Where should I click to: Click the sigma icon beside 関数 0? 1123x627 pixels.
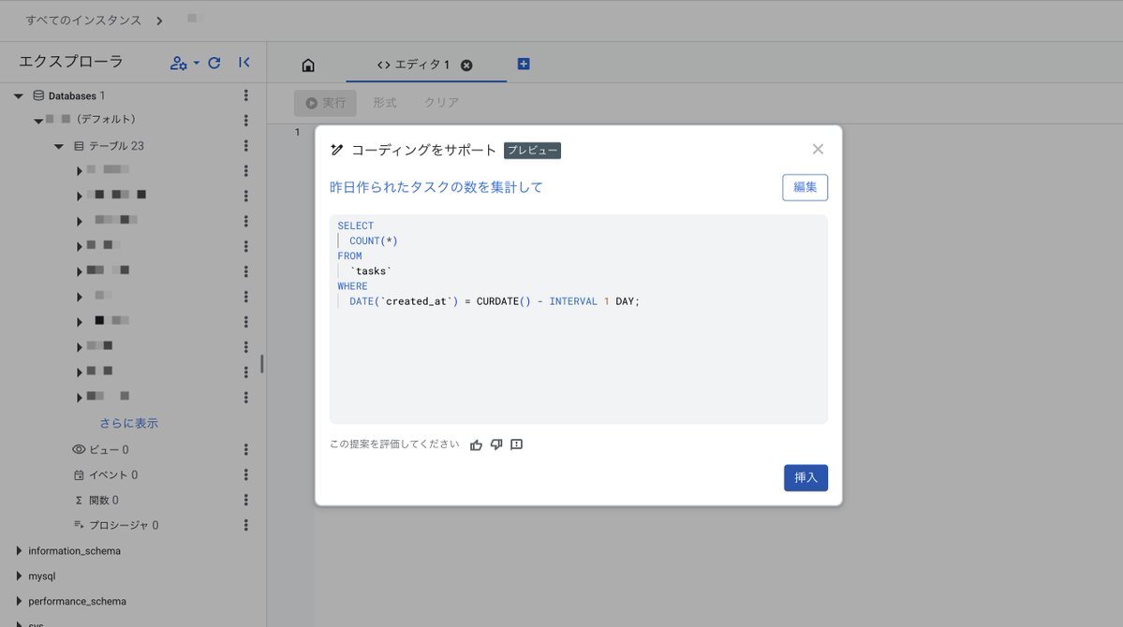tap(79, 501)
